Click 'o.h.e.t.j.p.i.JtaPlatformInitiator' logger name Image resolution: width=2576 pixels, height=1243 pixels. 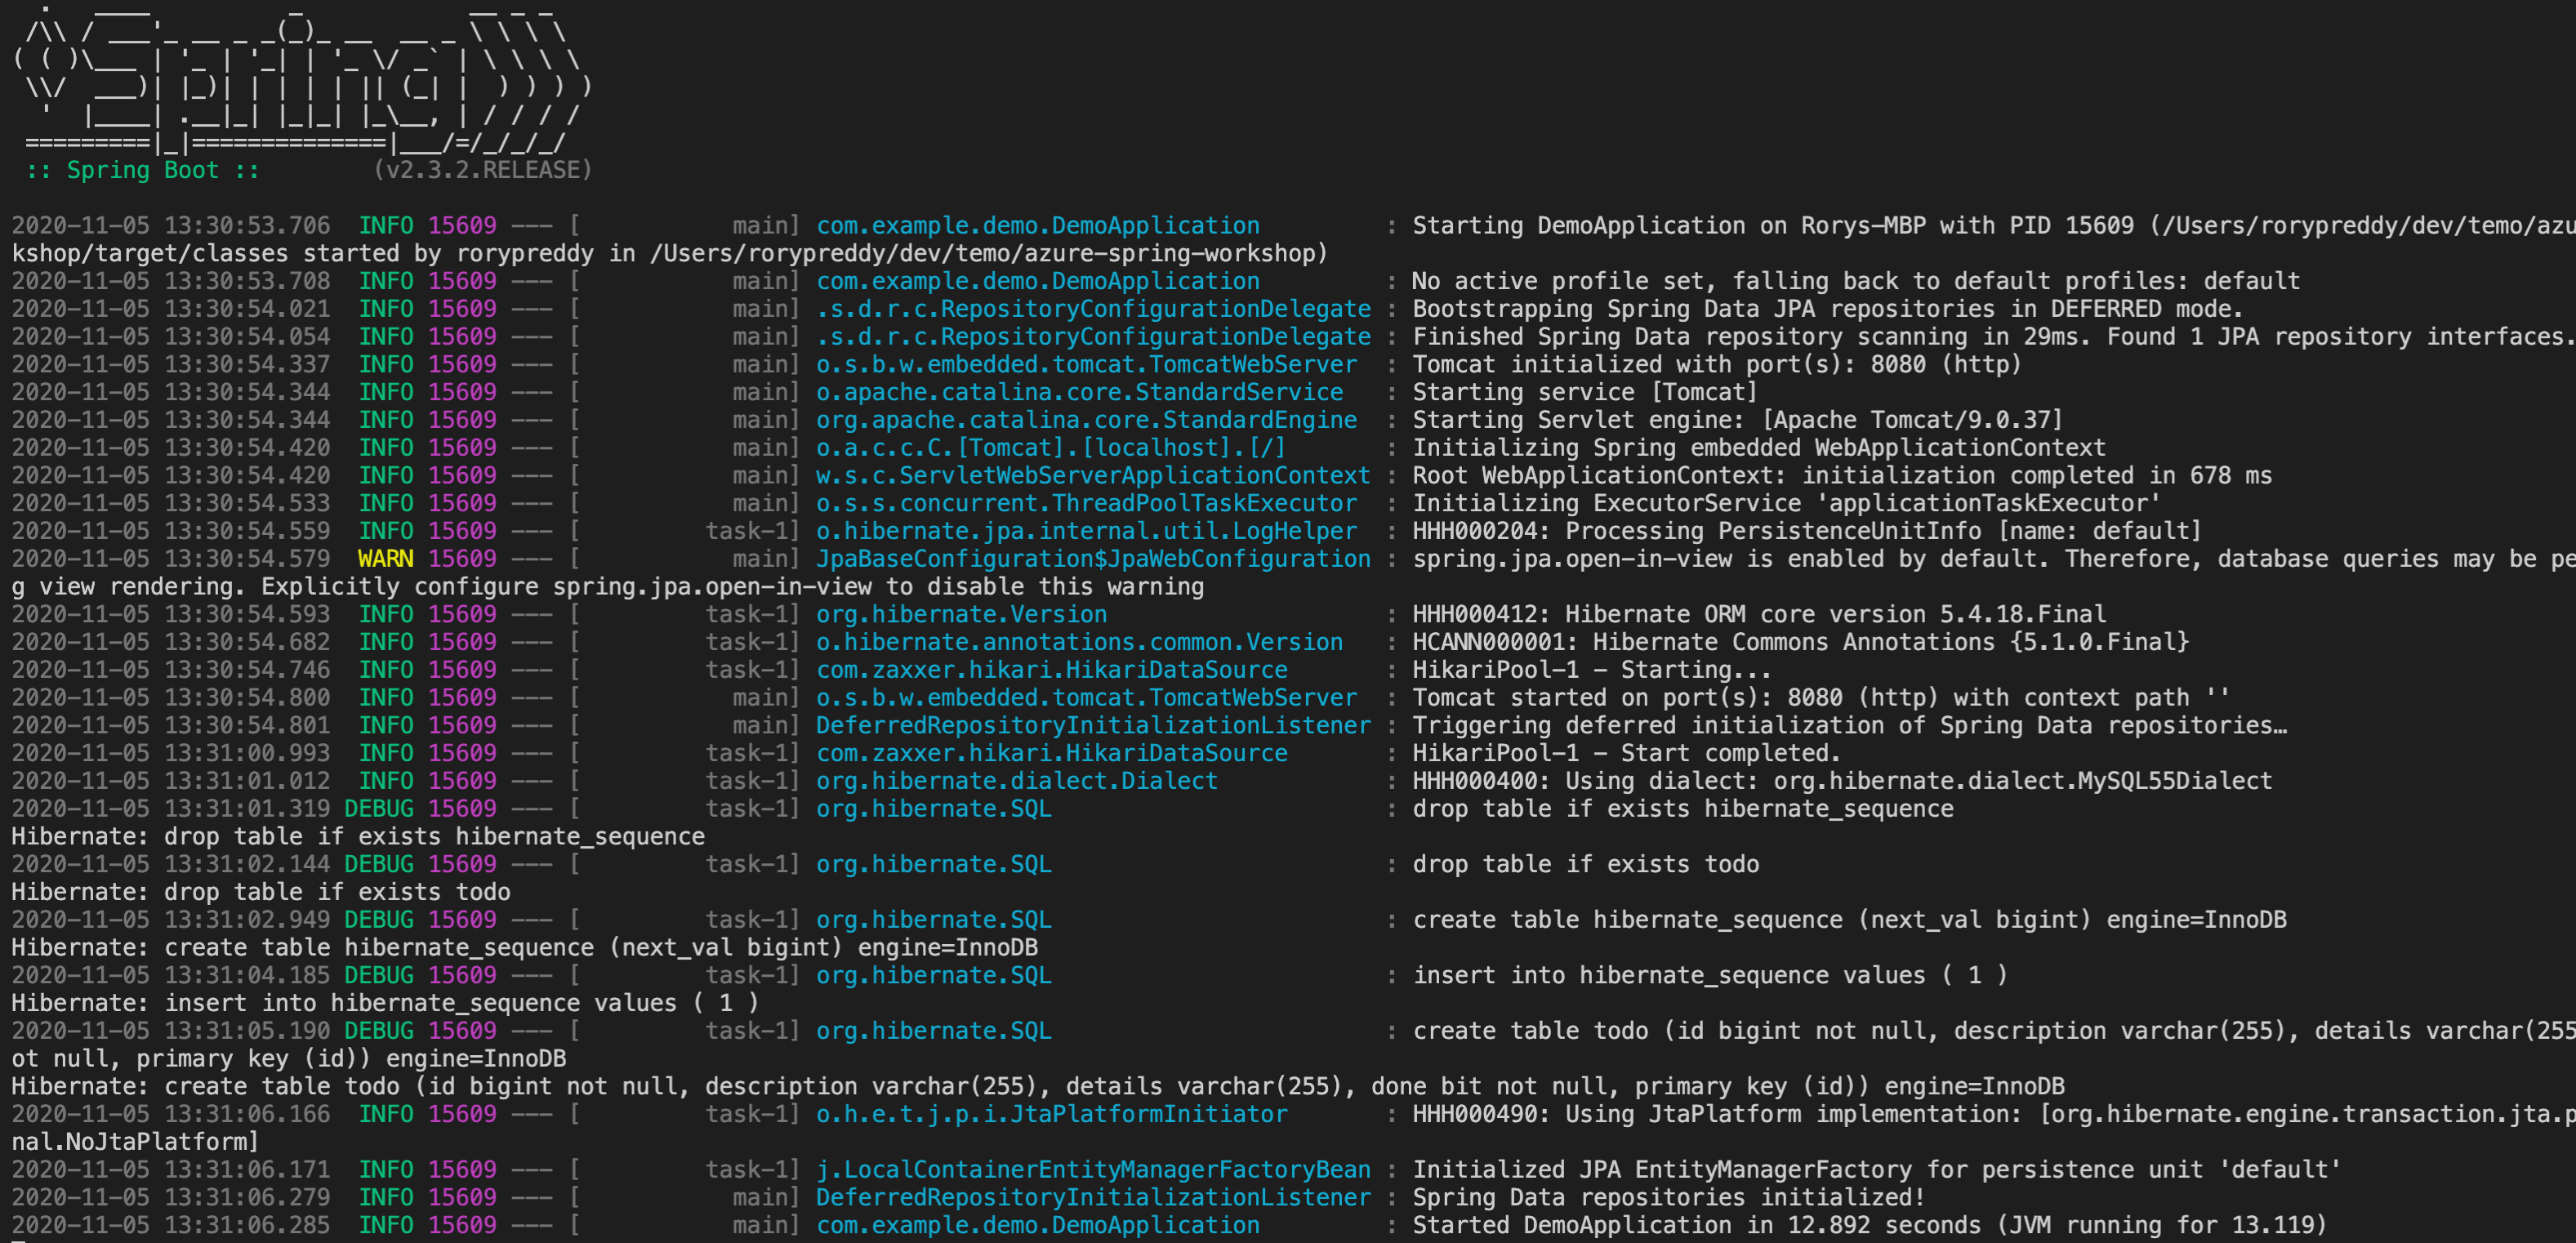point(1052,1114)
